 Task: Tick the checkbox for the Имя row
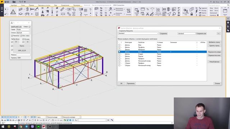coord(119,45)
